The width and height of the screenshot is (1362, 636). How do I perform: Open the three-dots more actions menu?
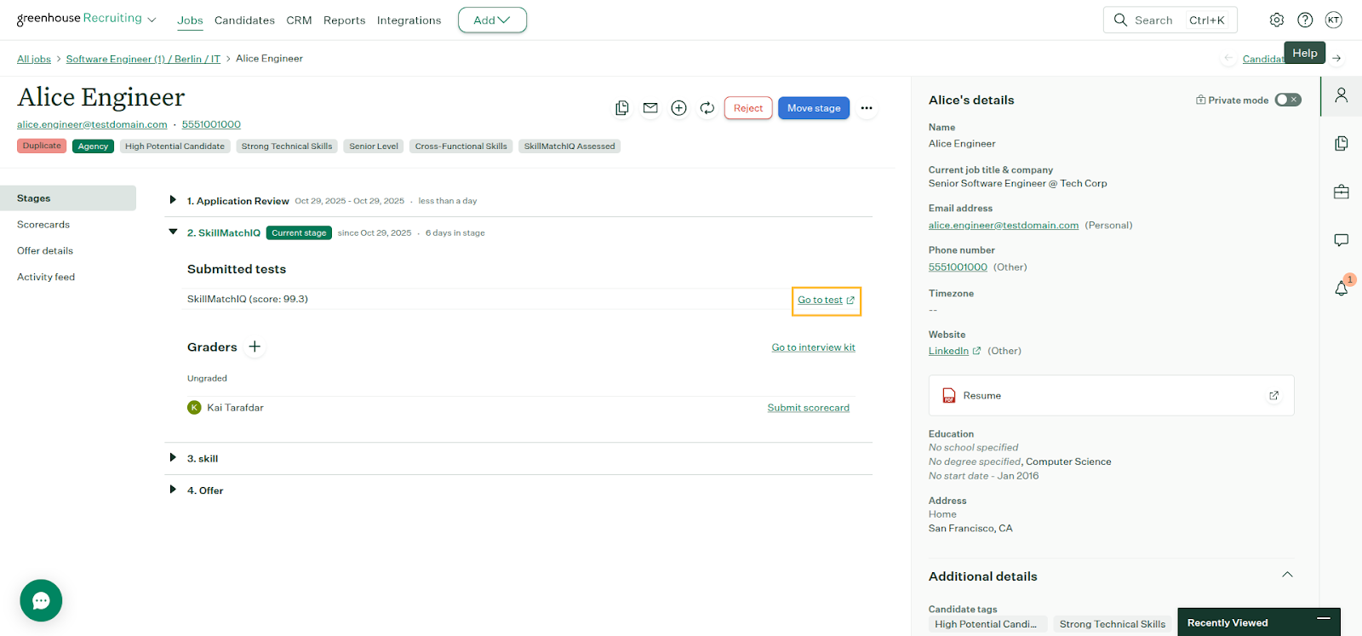(x=867, y=108)
